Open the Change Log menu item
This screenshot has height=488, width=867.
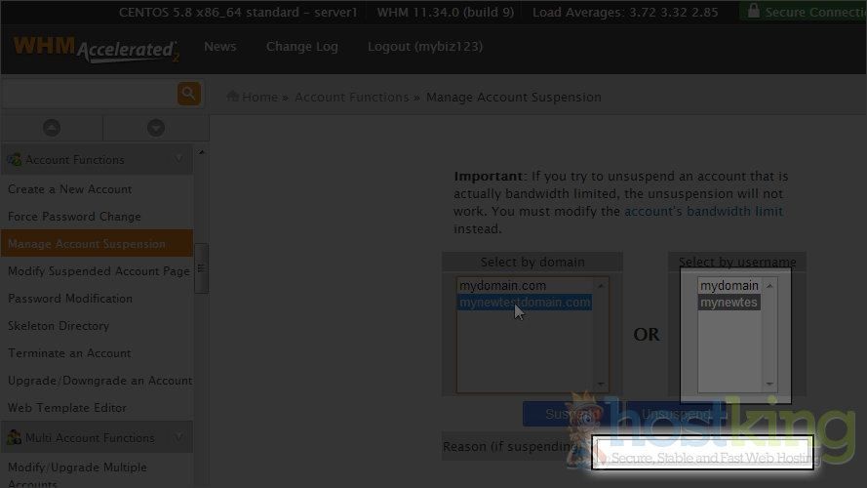(x=301, y=47)
